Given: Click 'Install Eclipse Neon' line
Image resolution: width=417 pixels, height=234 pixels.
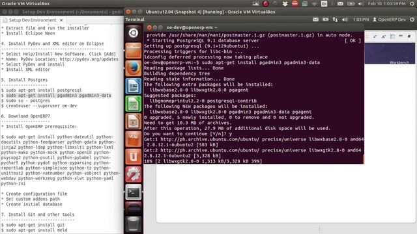Looking at the screenshot, I should (28, 33).
